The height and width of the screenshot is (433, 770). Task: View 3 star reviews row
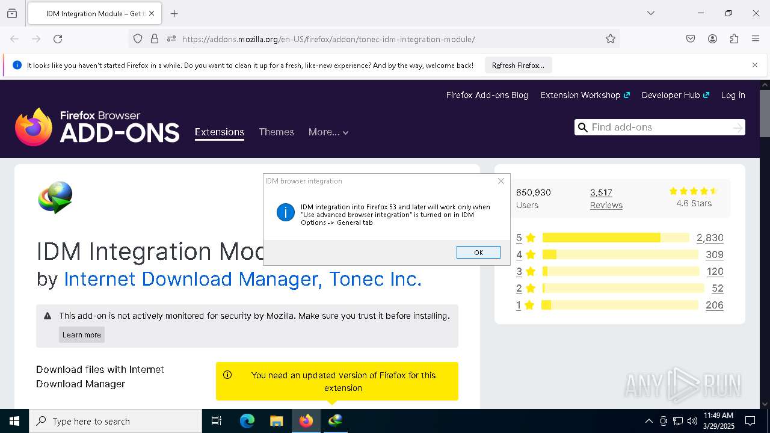coord(620,271)
